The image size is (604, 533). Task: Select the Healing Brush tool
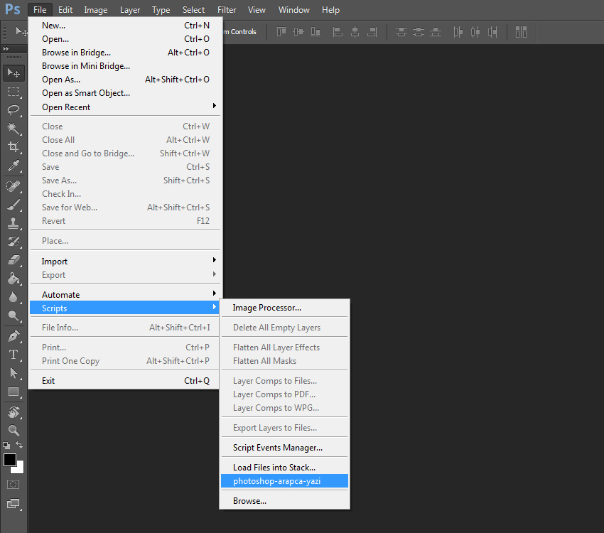(x=14, y=186)
